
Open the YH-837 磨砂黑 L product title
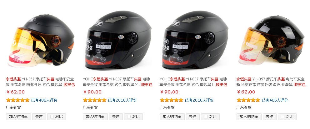point(193,82)
